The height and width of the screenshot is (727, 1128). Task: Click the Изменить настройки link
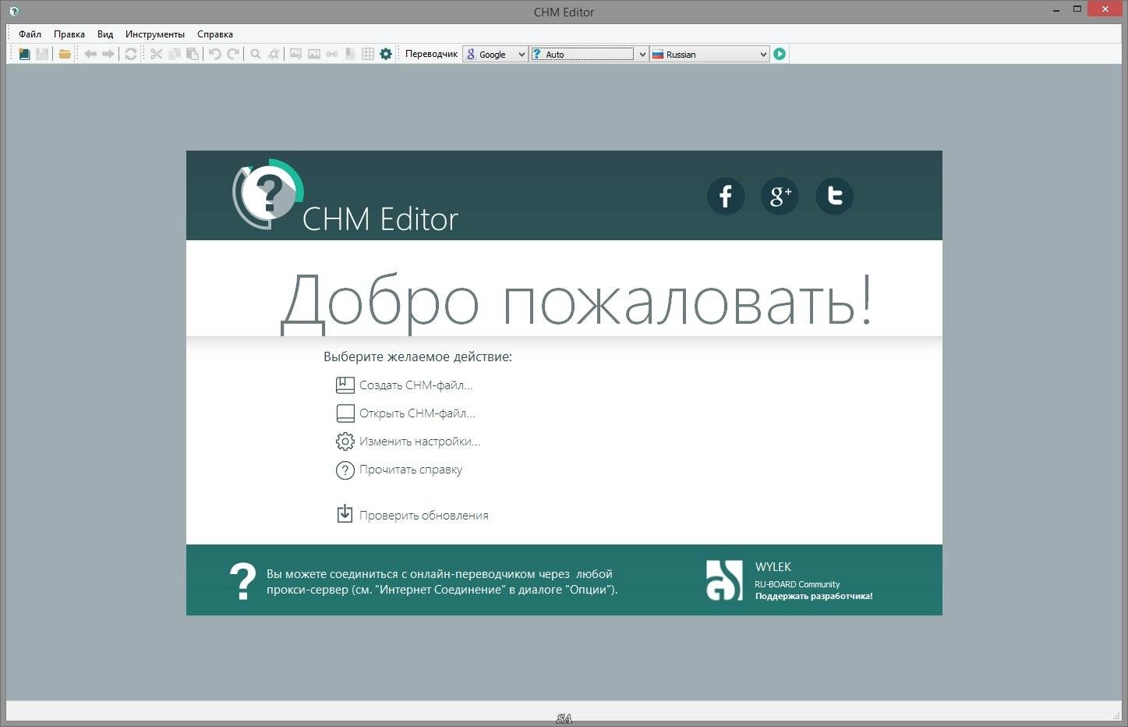(420, 442)
